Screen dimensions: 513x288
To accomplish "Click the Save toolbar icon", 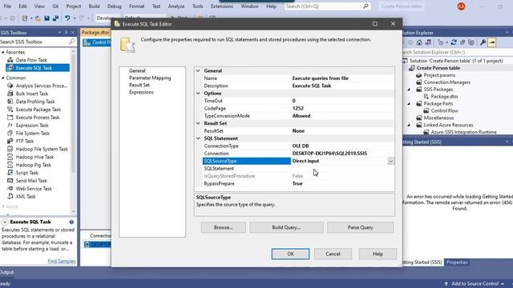I will point(46,18).
